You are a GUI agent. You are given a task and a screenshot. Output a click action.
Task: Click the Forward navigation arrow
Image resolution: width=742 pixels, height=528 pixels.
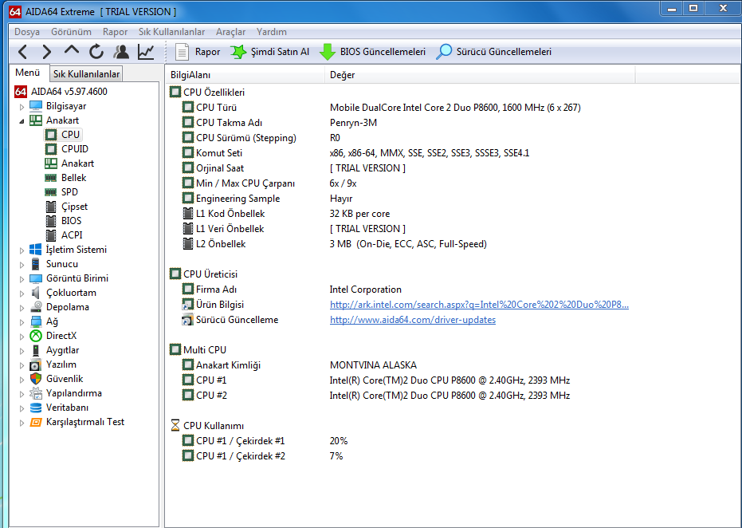47,52
